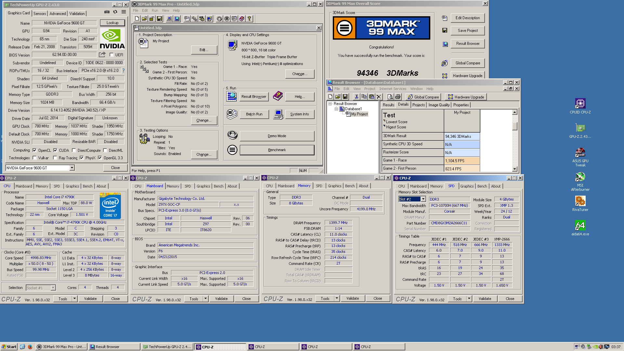This screenshot has height=351, width=624.
Task: Toggle the DirectML checkbox
Action: point(105,150)
